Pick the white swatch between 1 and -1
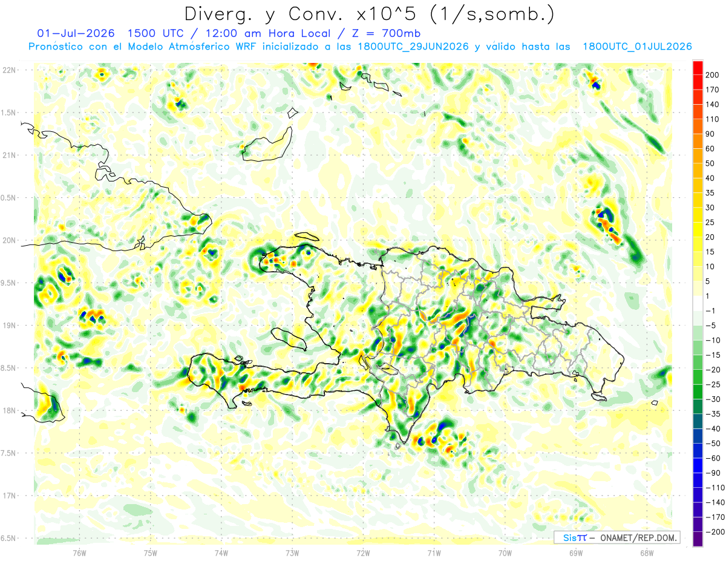 click(698, 304)
